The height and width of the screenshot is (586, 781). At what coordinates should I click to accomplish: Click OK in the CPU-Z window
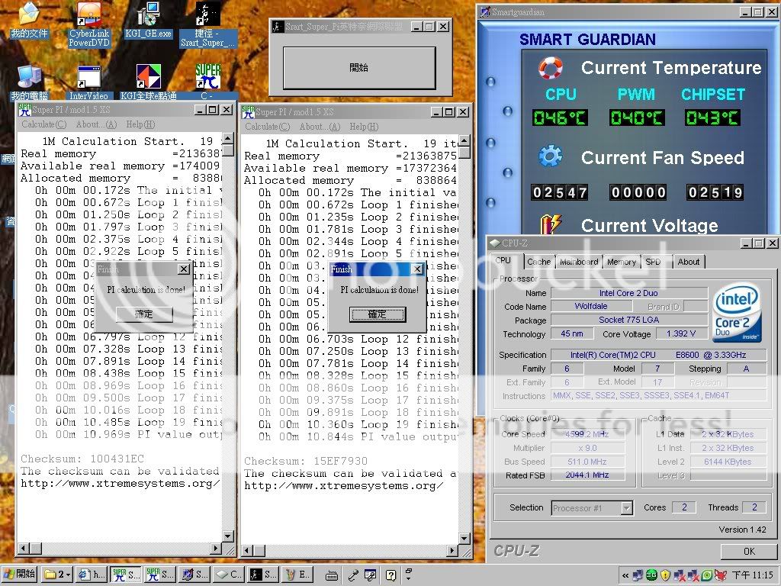click(748, 551)
